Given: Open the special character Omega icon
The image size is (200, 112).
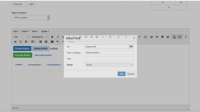Looking at the screenshot, I should (145, 37).
